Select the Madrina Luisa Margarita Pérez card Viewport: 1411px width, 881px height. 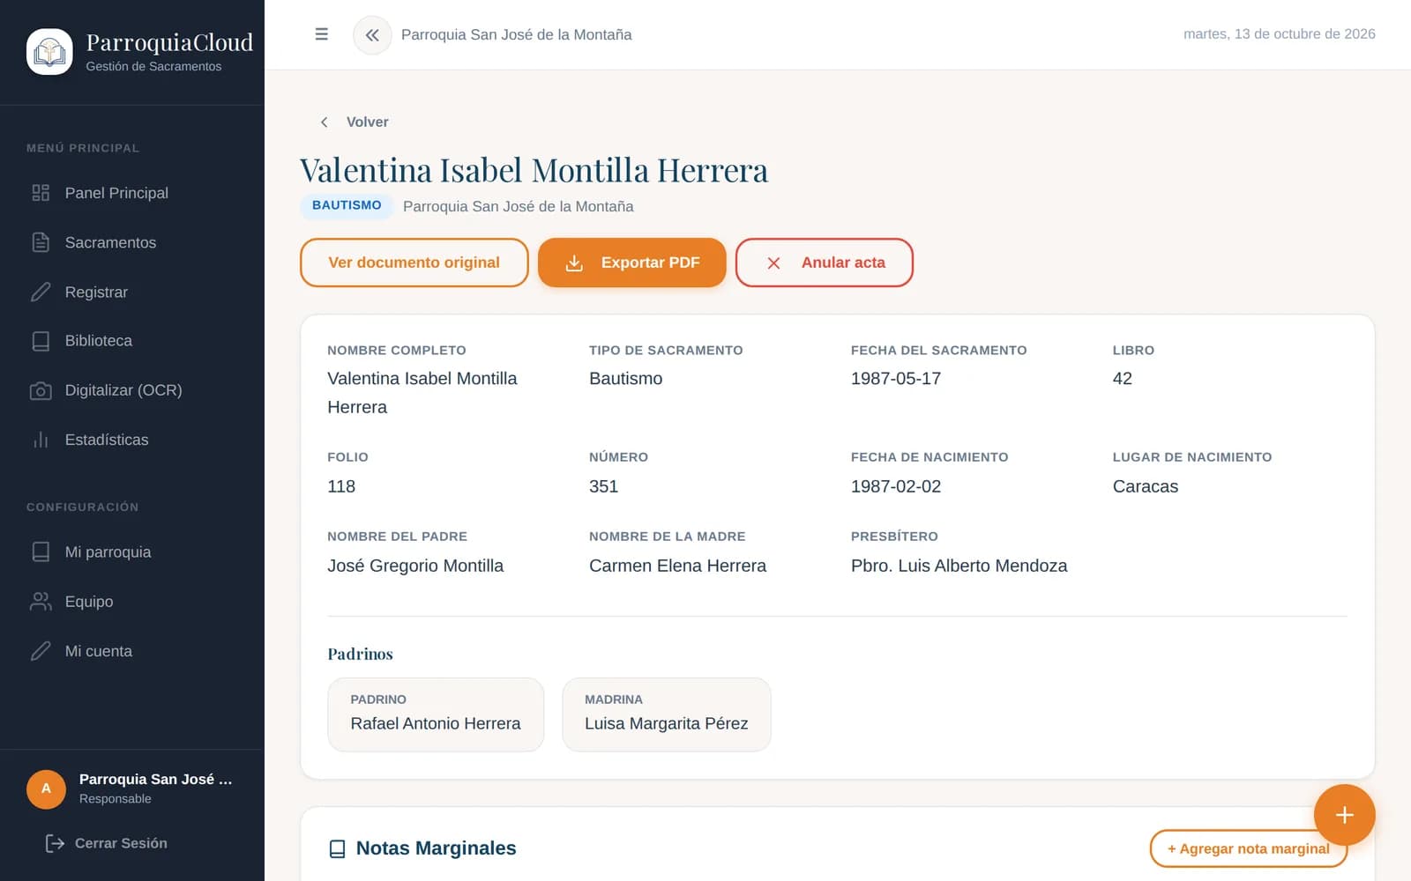coord(667,714)
